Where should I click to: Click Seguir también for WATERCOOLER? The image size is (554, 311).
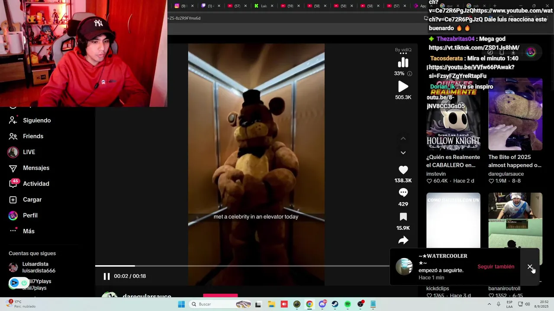click(496, 267)
